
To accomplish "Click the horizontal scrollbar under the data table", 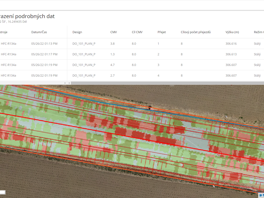I will 165,83.
